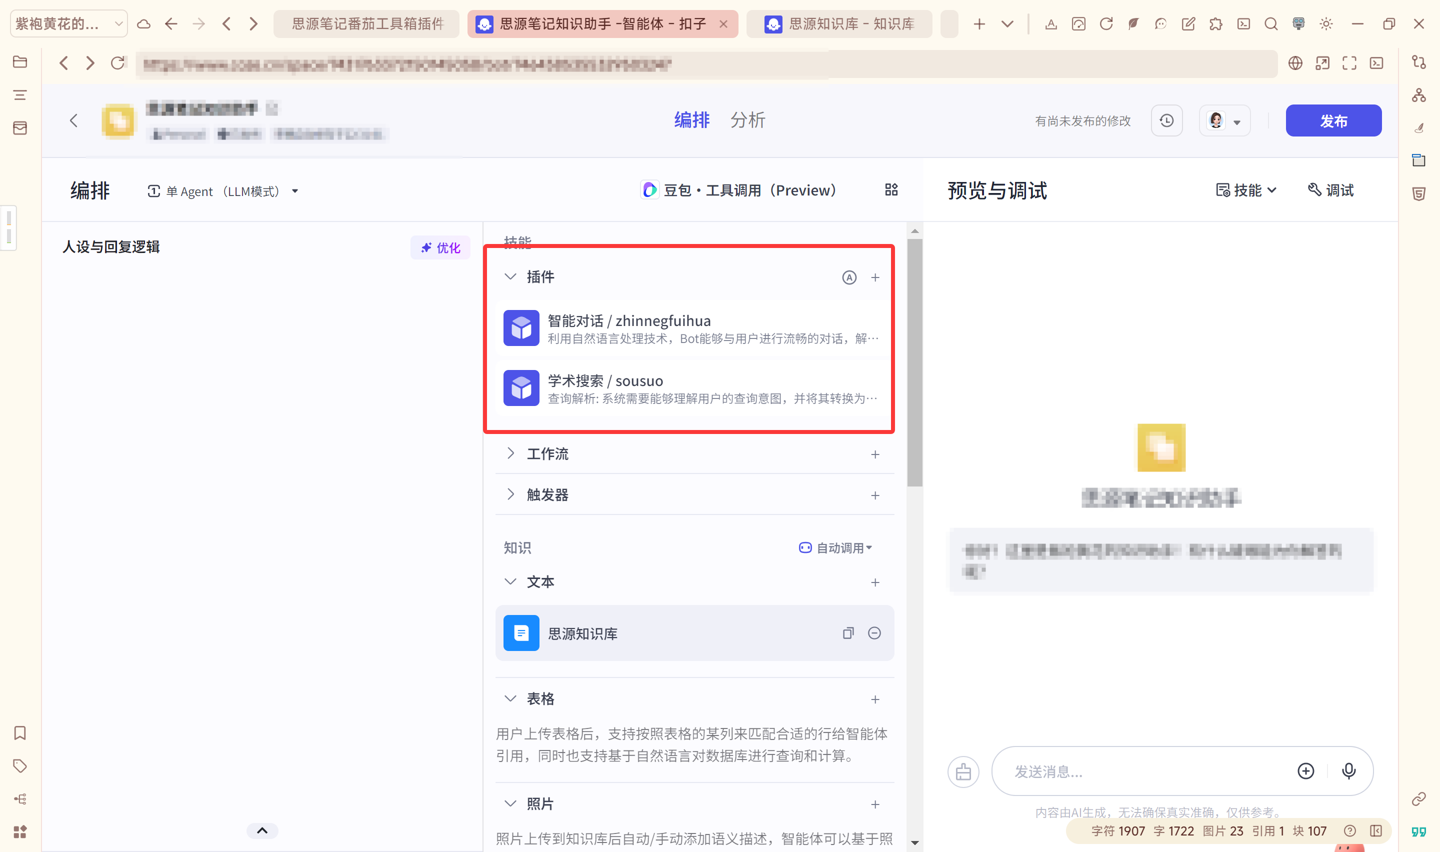Remove 思源知识库 with the minus icon
The width and height of the screenshot is (1440, 852).
click(x=874, y=633)
